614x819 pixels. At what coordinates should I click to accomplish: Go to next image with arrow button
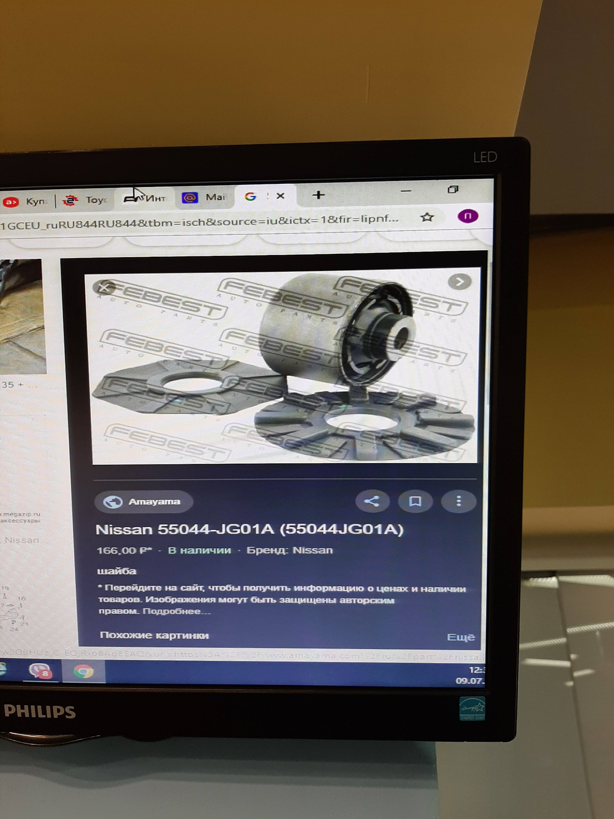pos(460,282)
